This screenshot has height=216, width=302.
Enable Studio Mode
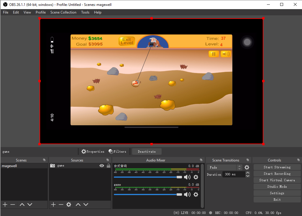(277, 187)
